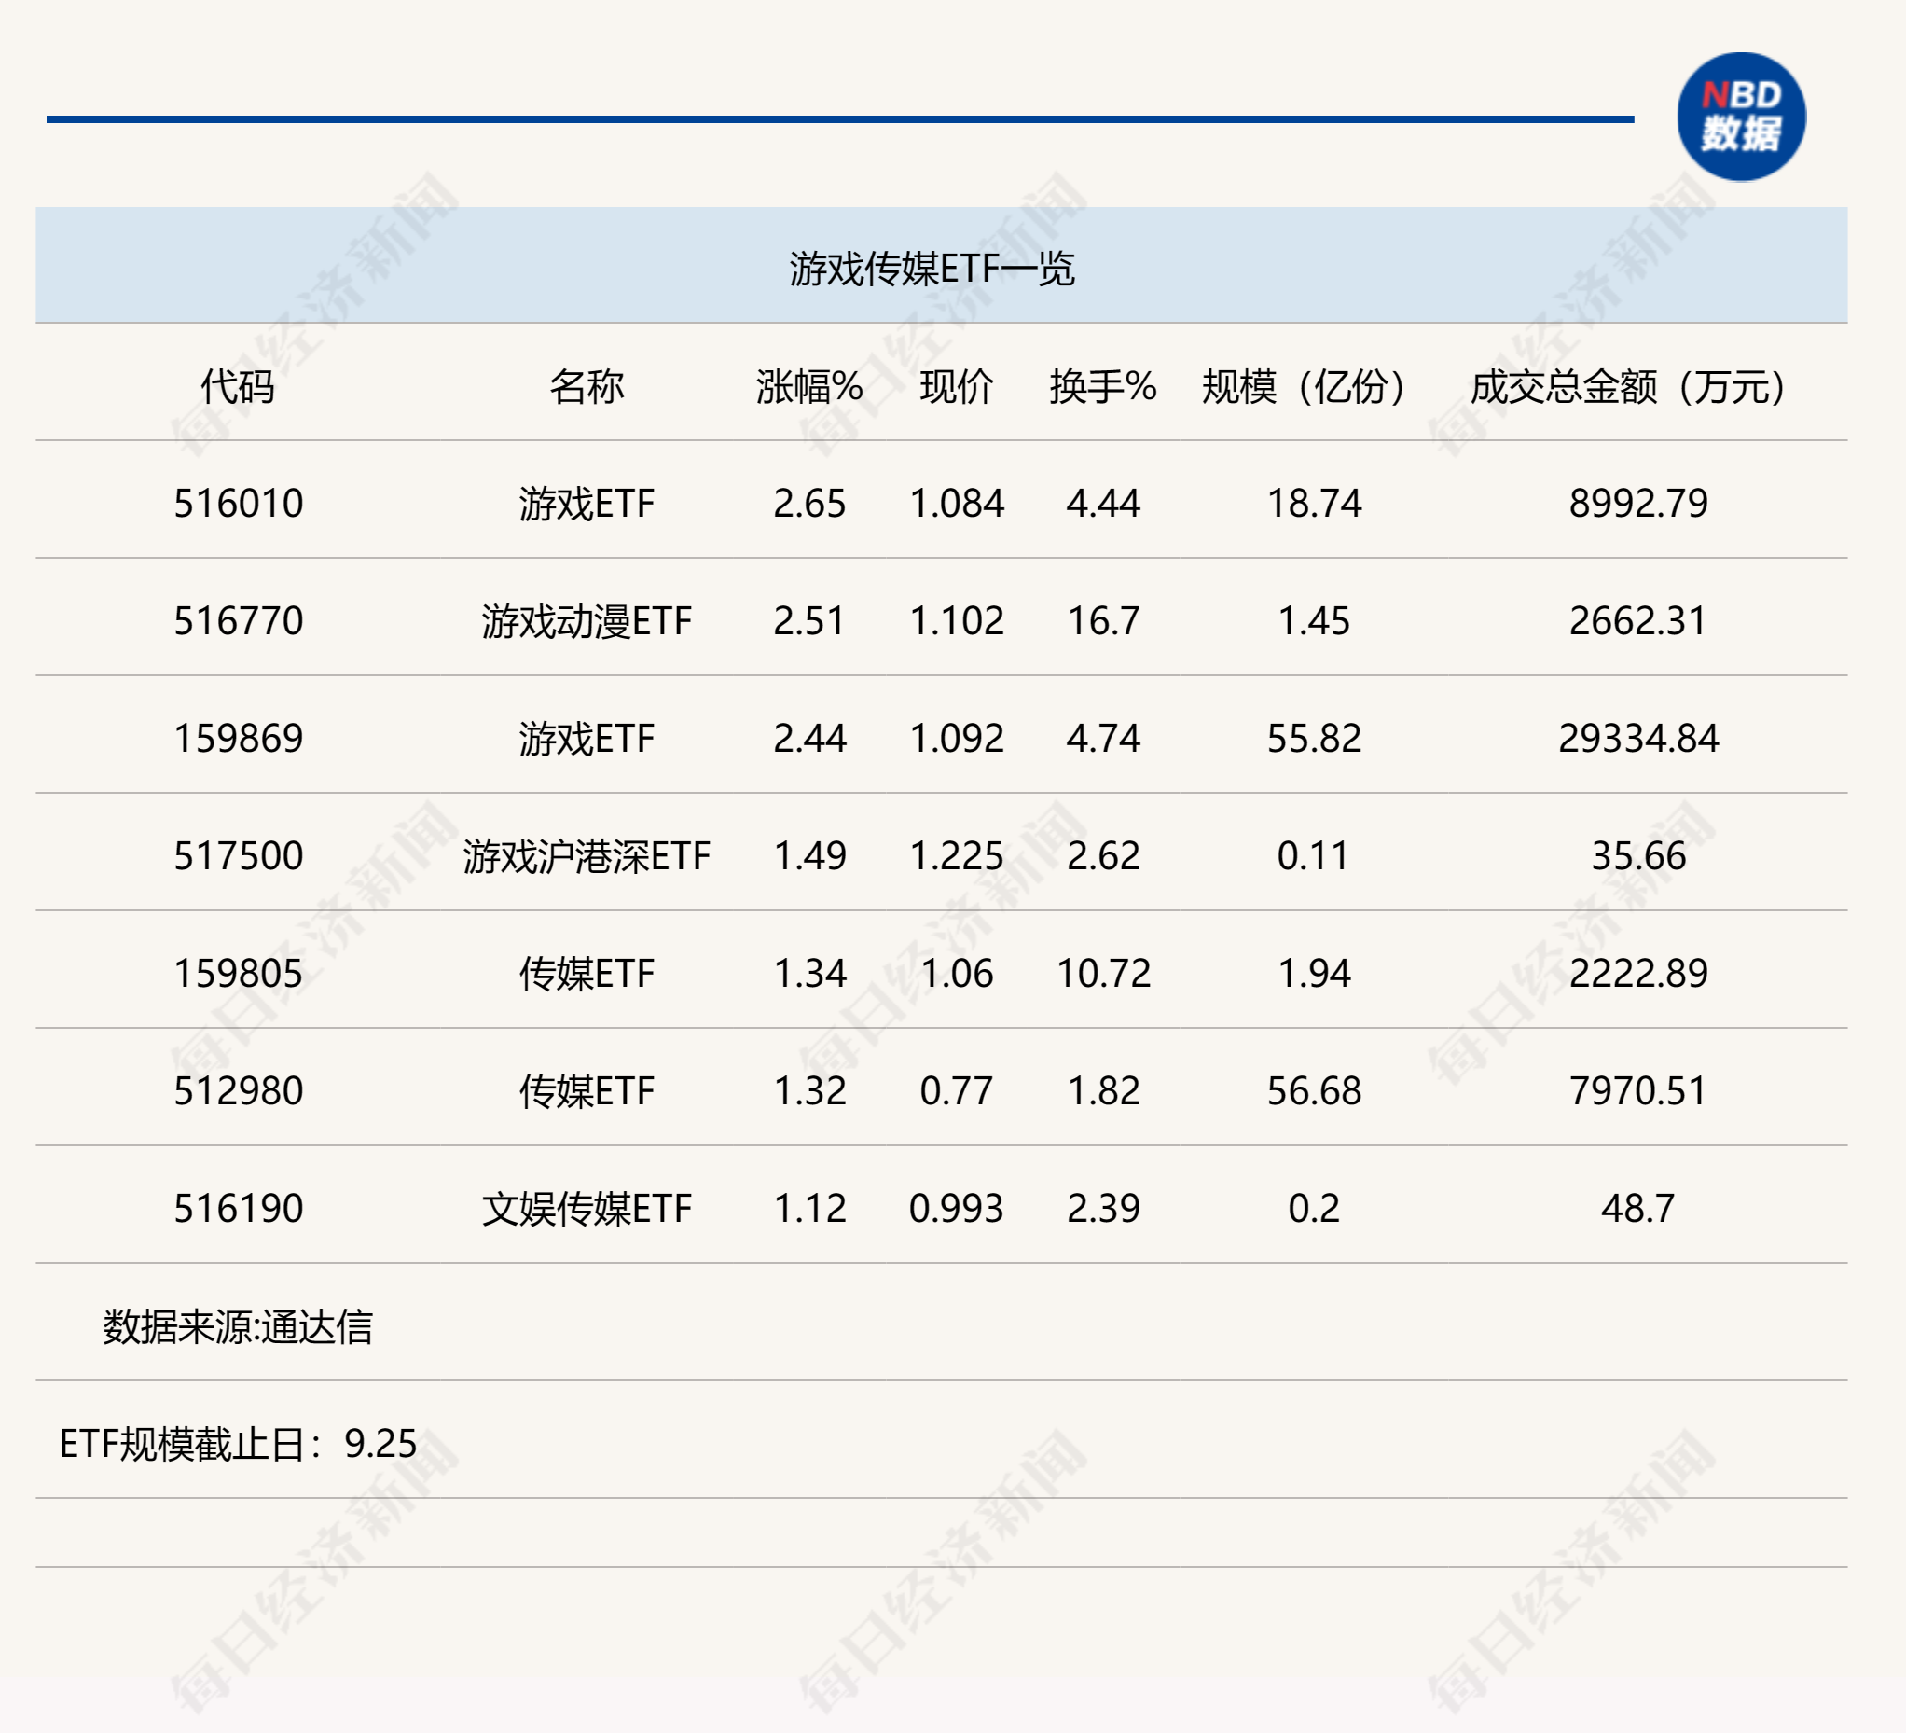Select code 512980
The image size is (1906, 1733).
pos(239,1091)
